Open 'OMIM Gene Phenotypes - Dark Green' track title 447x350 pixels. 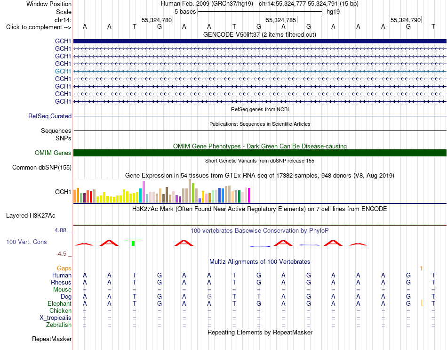pos(260,146)
